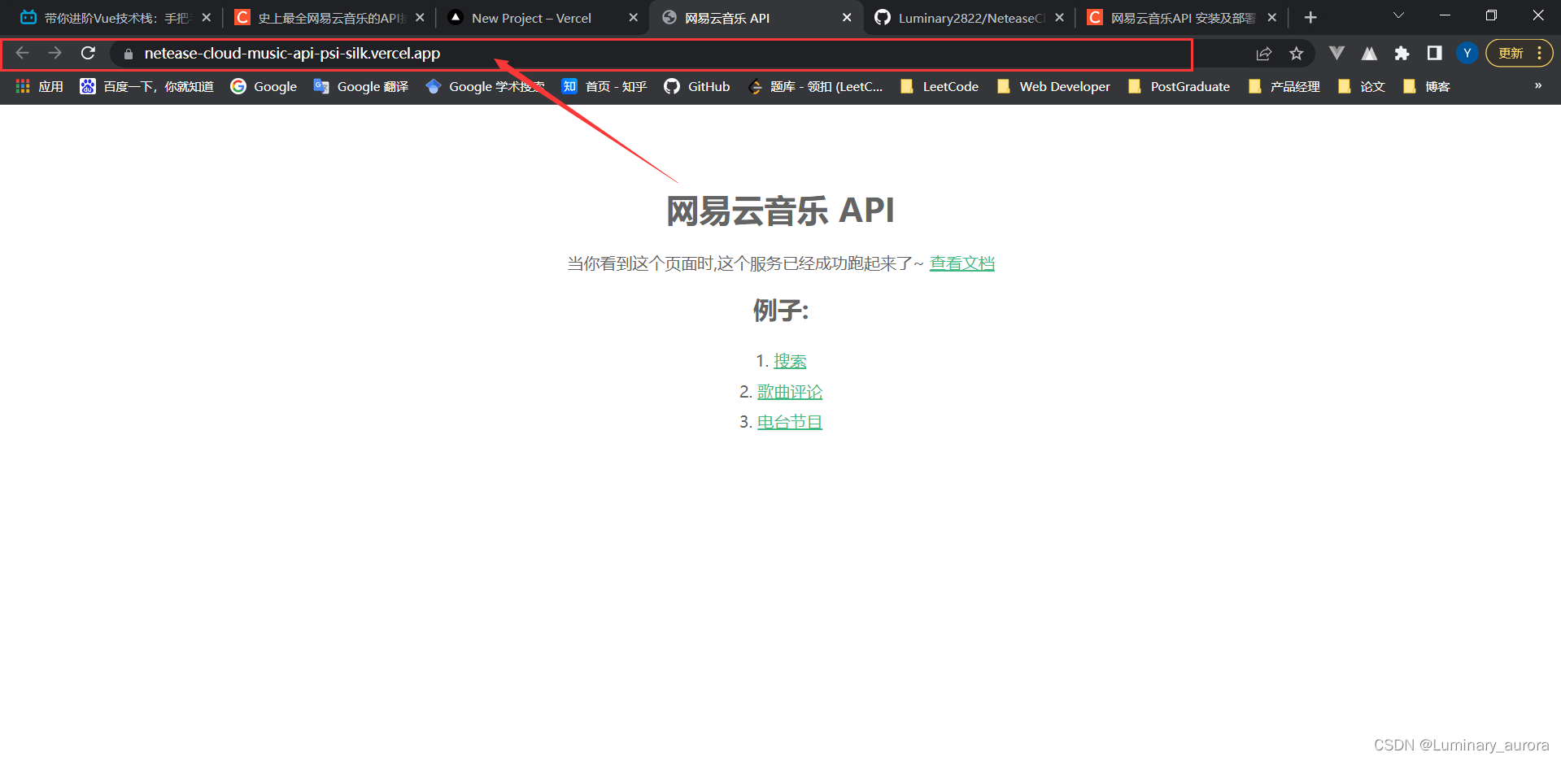Close the 网易云音乐API 安装及部署 tab
This screenshot has height=761, width=1561.
[x=1272, y=17]
